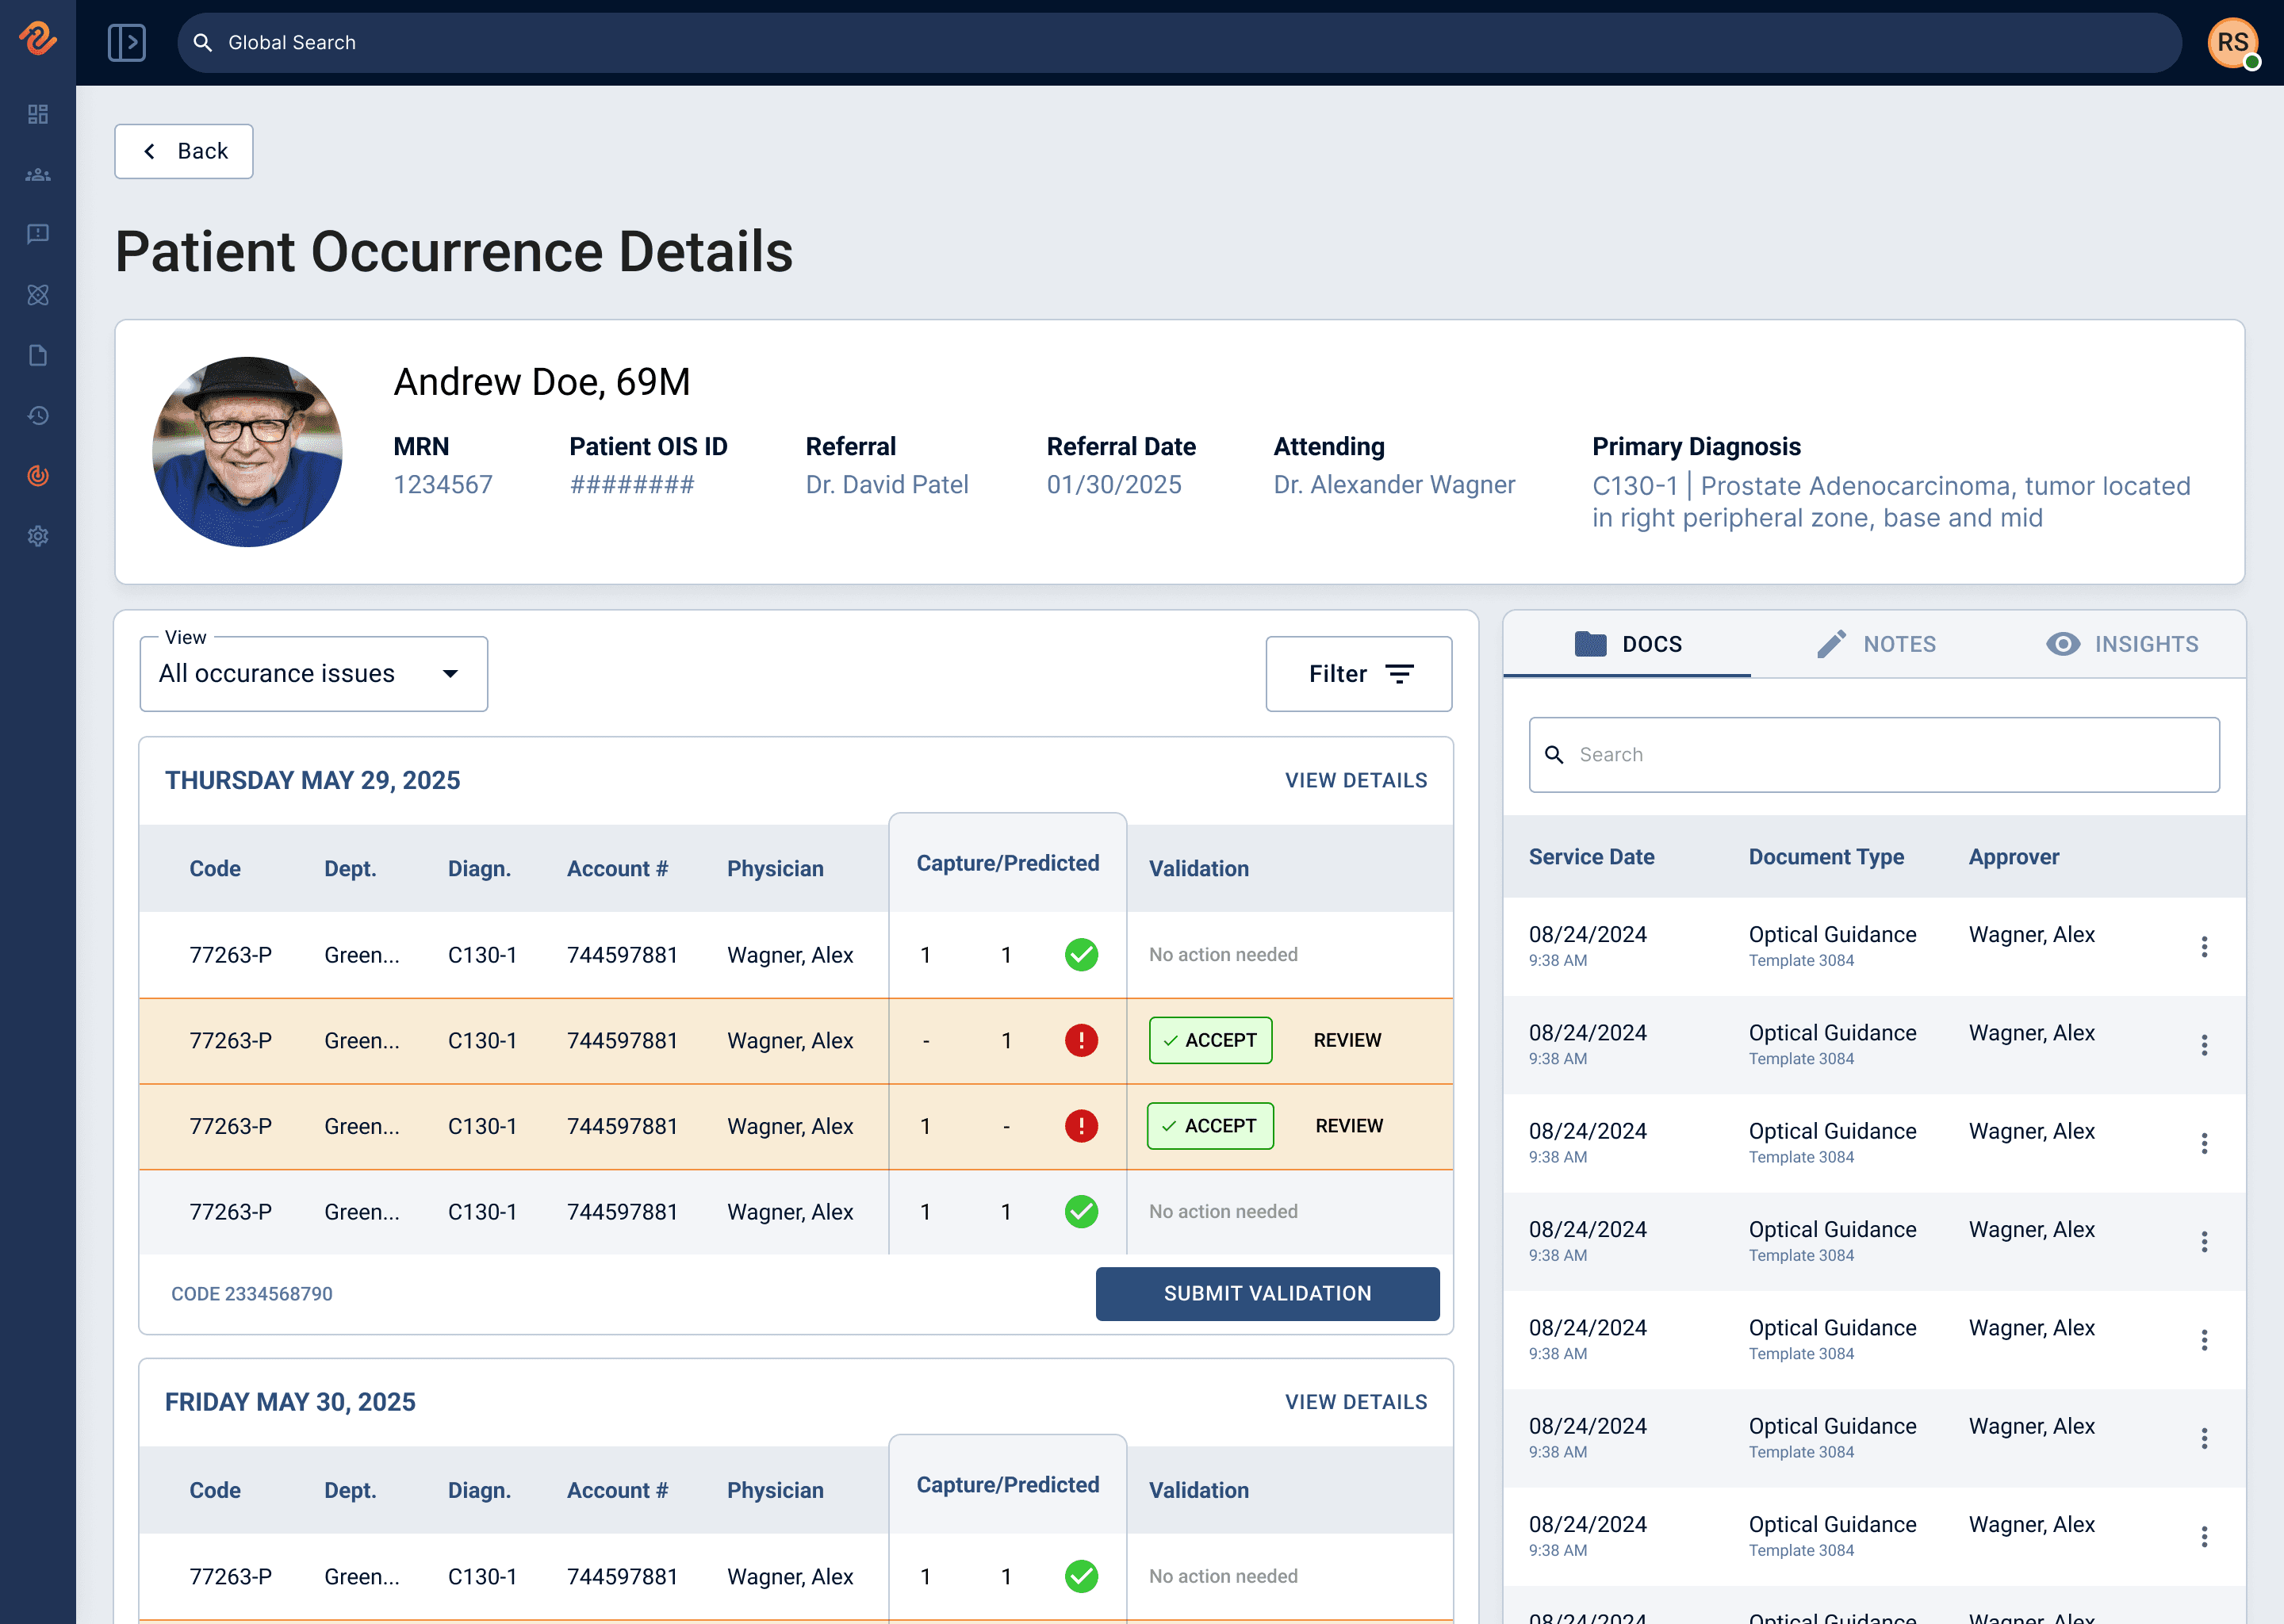Switch to the Notes tab
Image resolution: width=2284 pixels, height=1624 pixels.
(1876, 644)
